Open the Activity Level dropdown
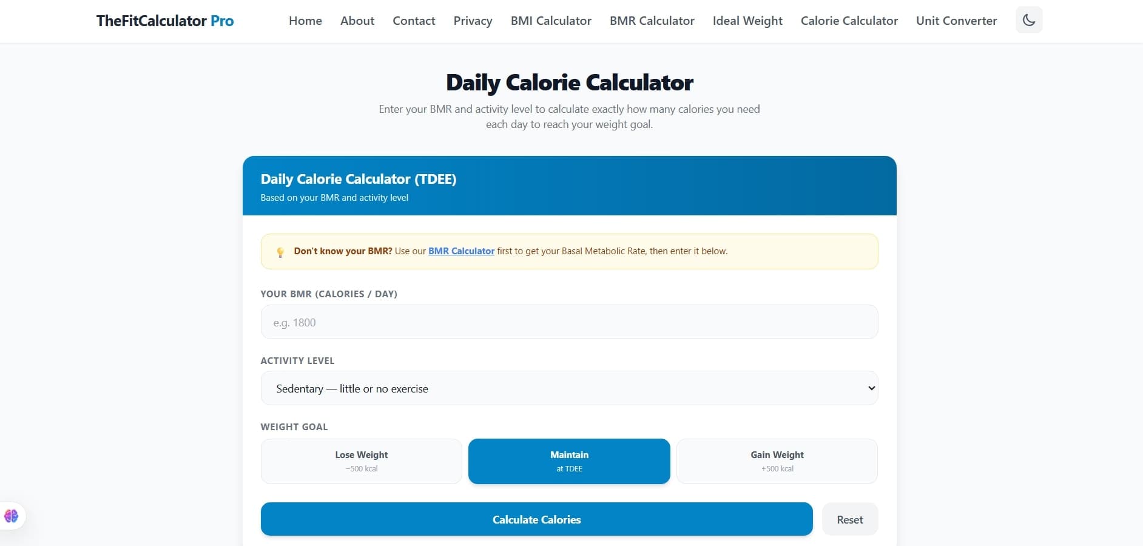Image resolution: width=1143 pixels, height=546 pixels. coord(568,388)
